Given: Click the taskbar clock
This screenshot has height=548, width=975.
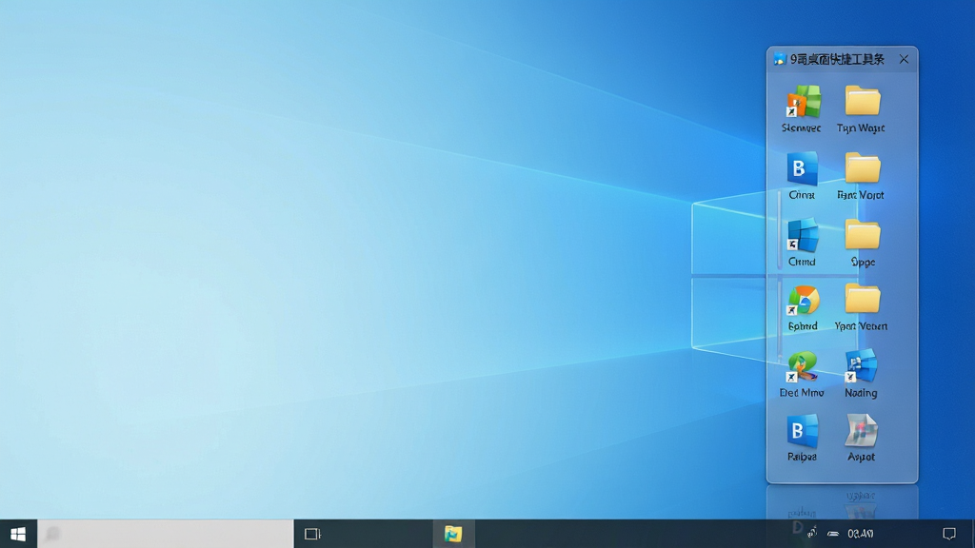Looking at the screenshot, I should [861, 534].
